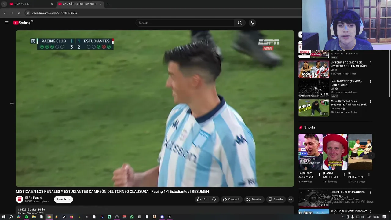
Task: Open menu for La palabra de Fernando short
Action: click(x=319, y=174)
